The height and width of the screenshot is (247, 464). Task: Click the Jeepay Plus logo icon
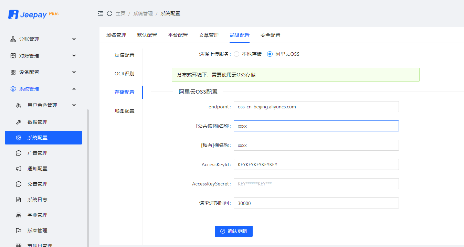[x=13, y=14]
